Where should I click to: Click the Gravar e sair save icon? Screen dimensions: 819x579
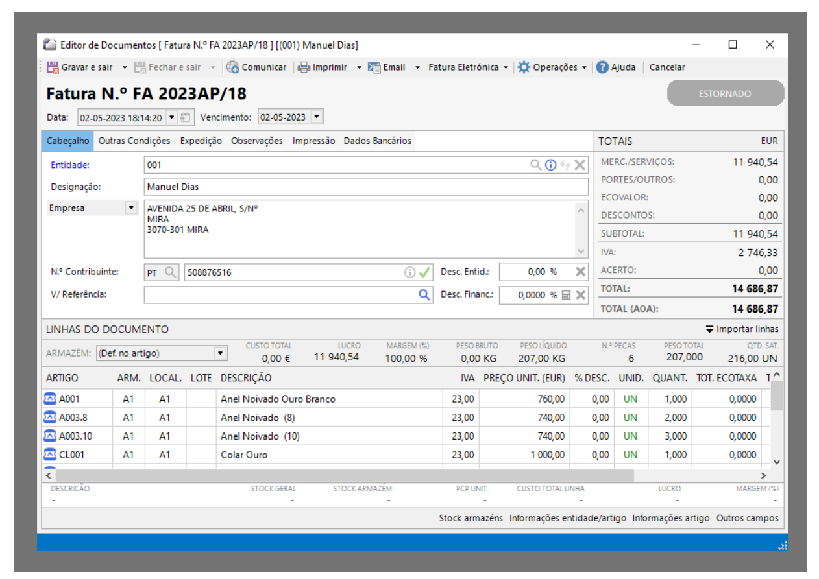tap(53, 67)
